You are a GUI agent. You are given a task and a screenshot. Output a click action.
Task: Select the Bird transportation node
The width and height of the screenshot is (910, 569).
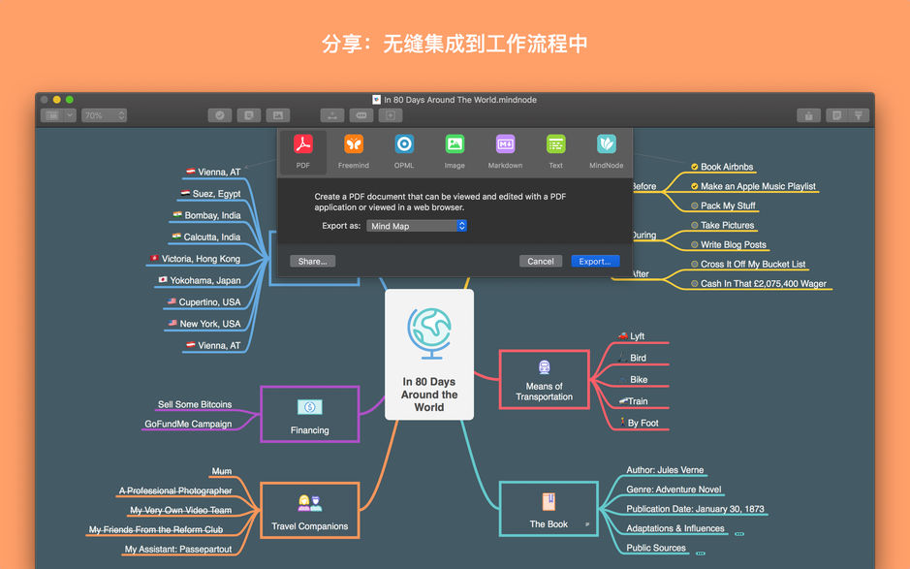coord(638,359)
